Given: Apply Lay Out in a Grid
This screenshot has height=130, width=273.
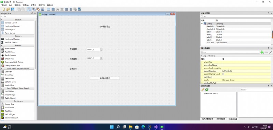Looking at the screenshot, I should pos(66,9).
